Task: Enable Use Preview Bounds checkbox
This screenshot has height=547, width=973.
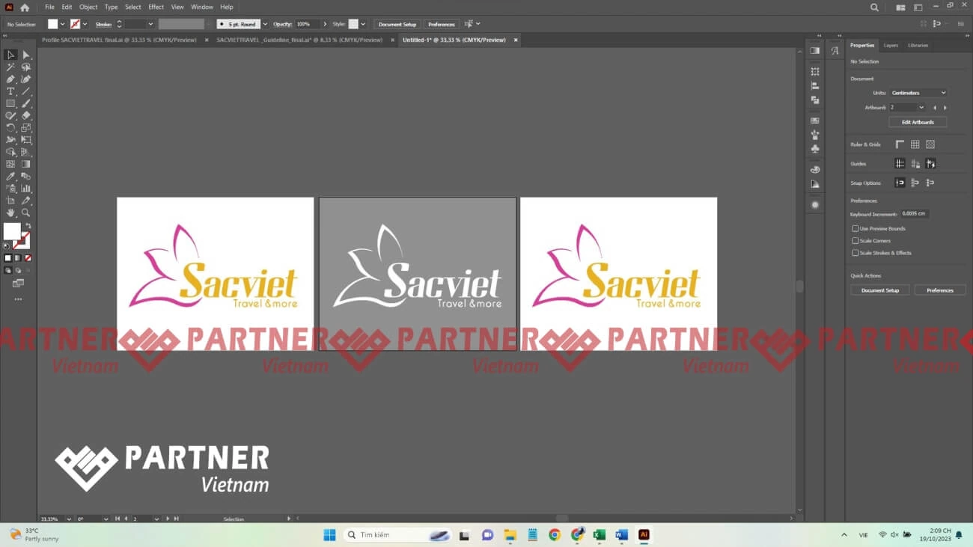Action: pos(855,228)
